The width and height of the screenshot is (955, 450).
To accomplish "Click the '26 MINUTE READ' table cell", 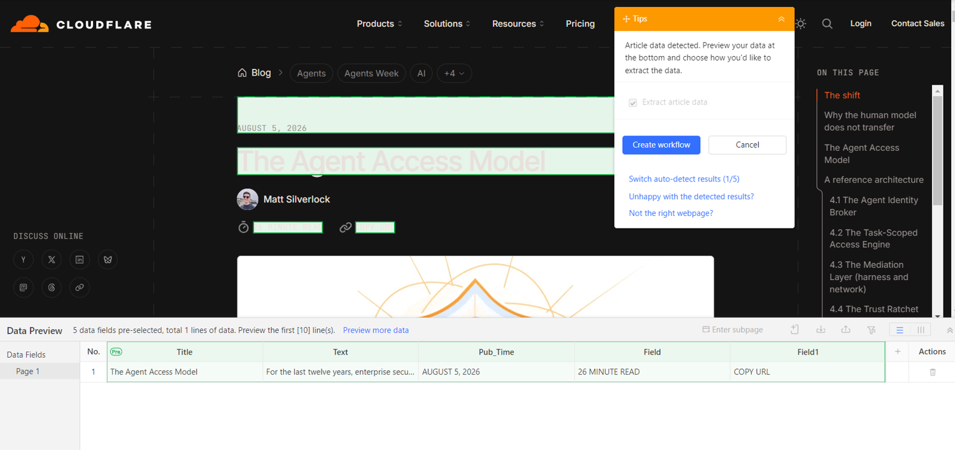I will [x=653, y=372].
